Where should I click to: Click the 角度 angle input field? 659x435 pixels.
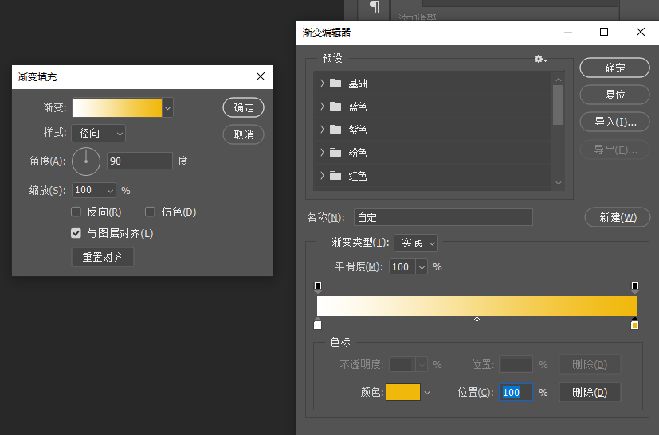(139, 161)
